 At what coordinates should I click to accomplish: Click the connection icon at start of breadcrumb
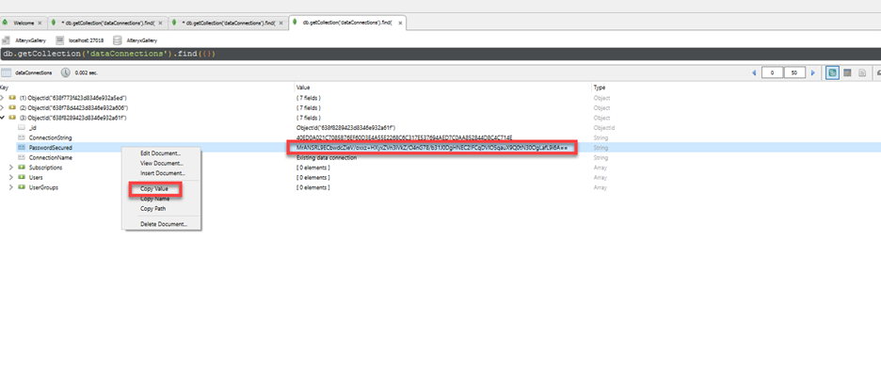pyautogui.click(x=6, y=40)
